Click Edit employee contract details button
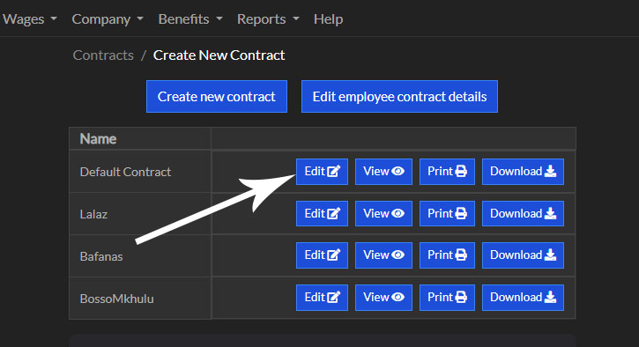 point(399,97)
